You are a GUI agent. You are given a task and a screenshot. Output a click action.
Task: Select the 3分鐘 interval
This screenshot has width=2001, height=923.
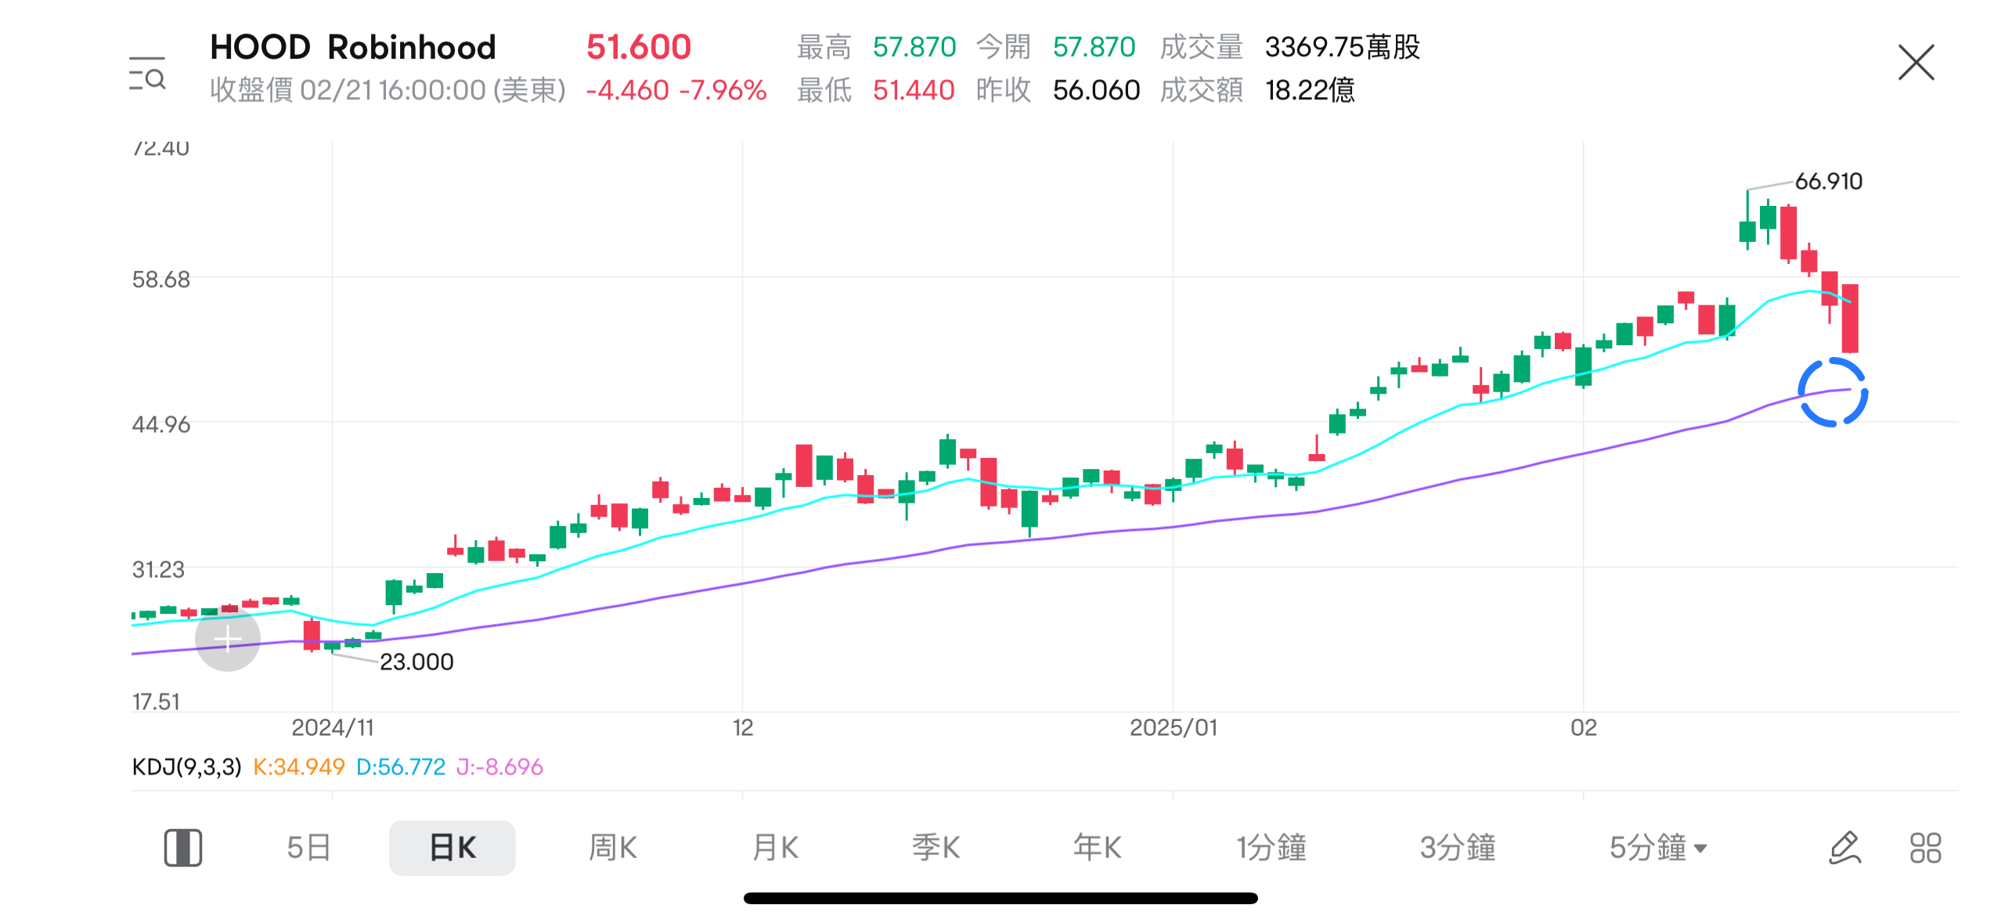[1458, 848]
